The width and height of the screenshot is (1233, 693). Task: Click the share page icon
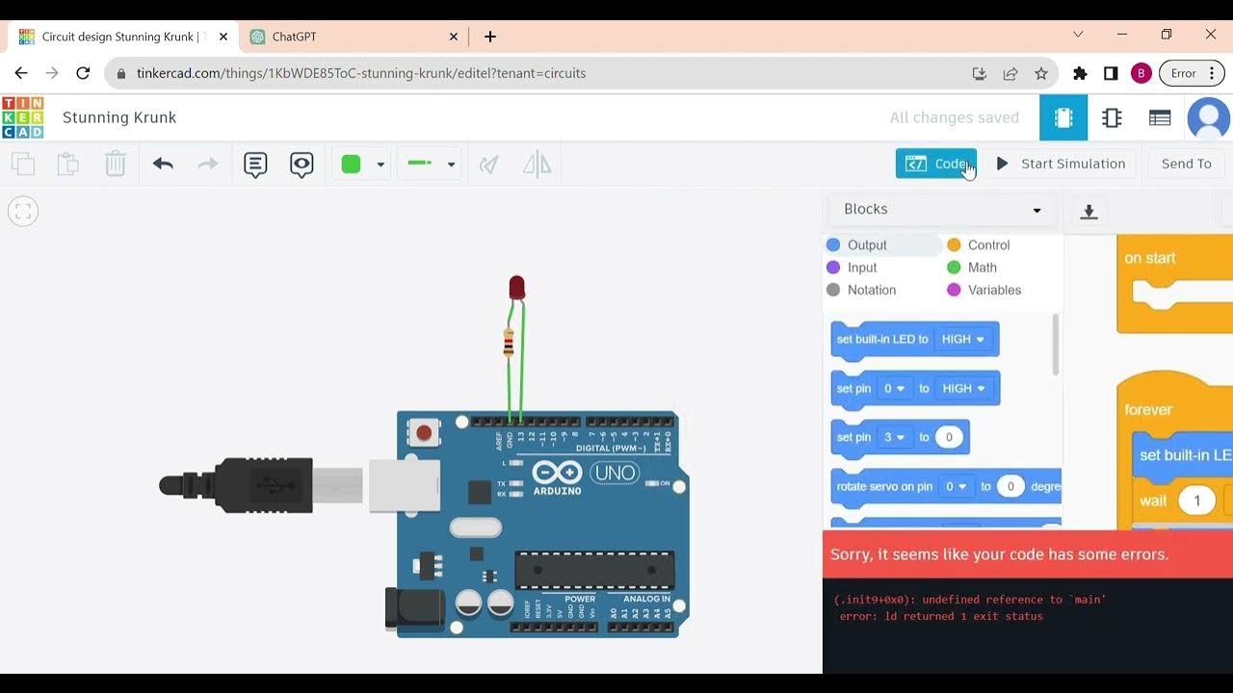1010,73
